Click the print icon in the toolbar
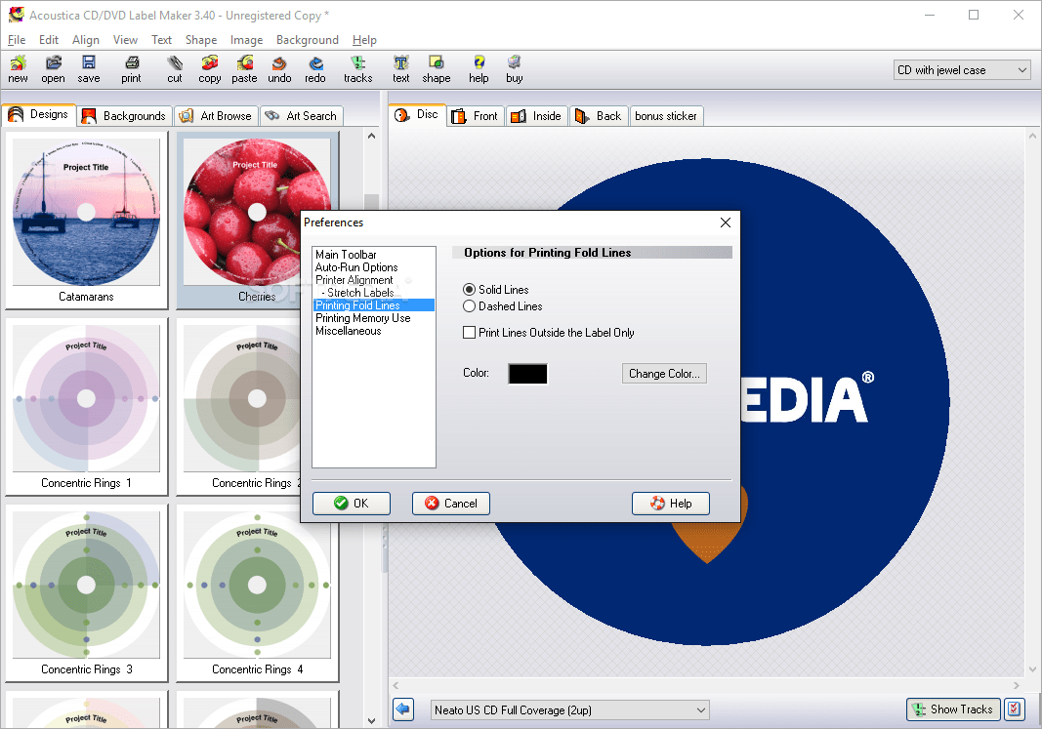Image resolution: width=1042 pixels, height=729 pixels. (131, 68)
